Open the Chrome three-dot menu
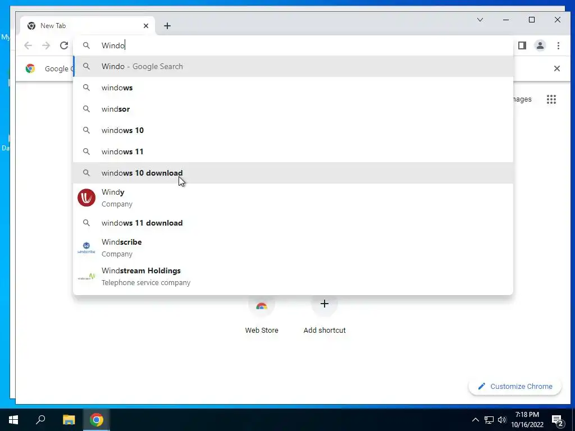 click(x=558, y=45)
